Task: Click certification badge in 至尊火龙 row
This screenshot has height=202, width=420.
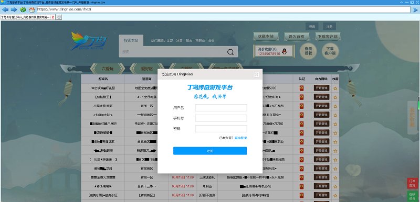Action: point(301,177)
